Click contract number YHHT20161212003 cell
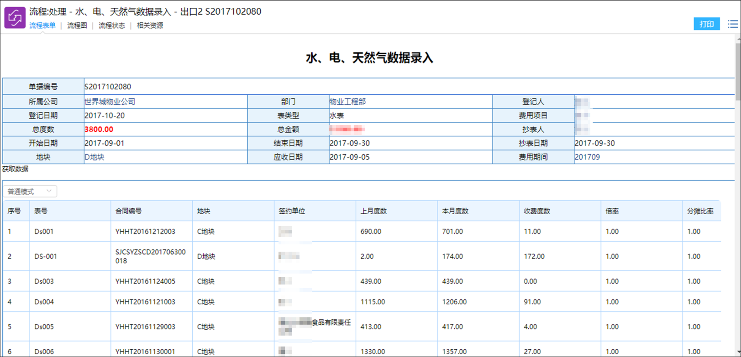 [x=145, y=232]
